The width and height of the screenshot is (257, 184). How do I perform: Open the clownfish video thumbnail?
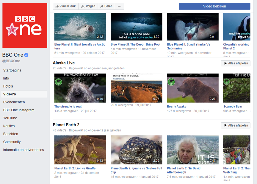[237, 26]
